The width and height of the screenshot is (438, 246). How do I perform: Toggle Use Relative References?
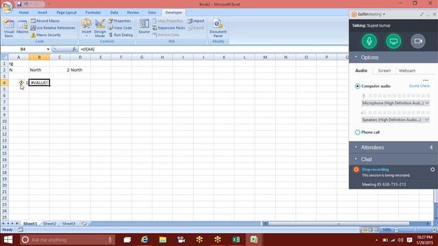tap(53, 28)
